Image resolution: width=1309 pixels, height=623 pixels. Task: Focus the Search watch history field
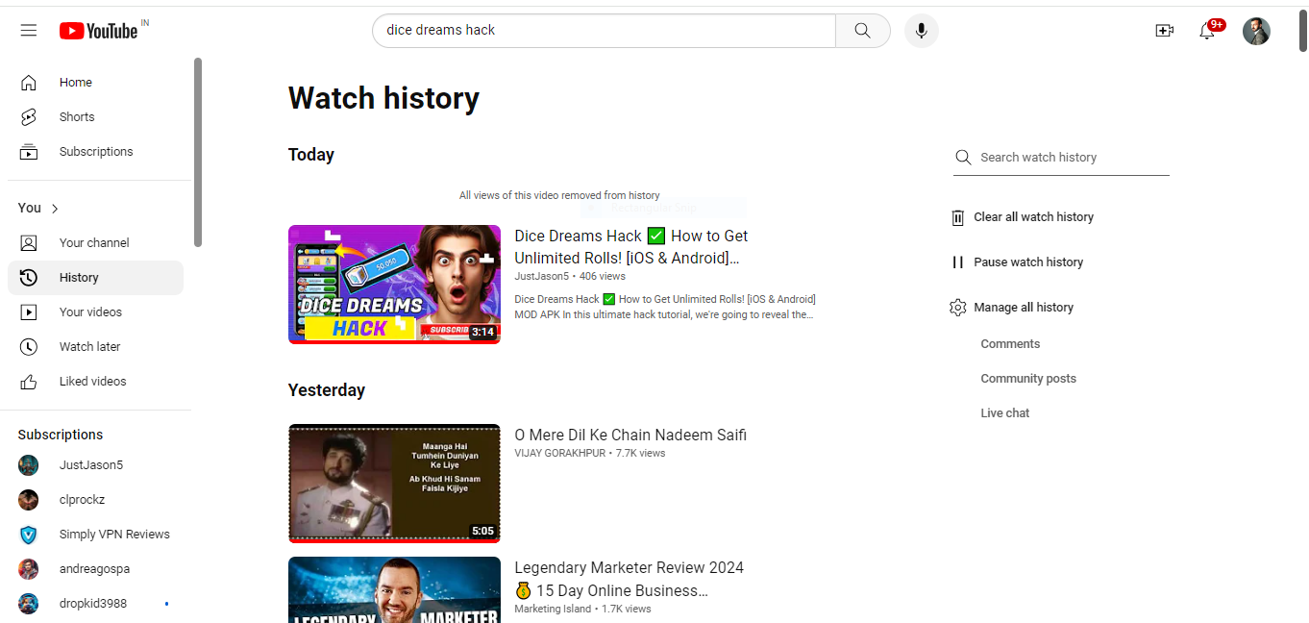click(x=1074, y=158)
